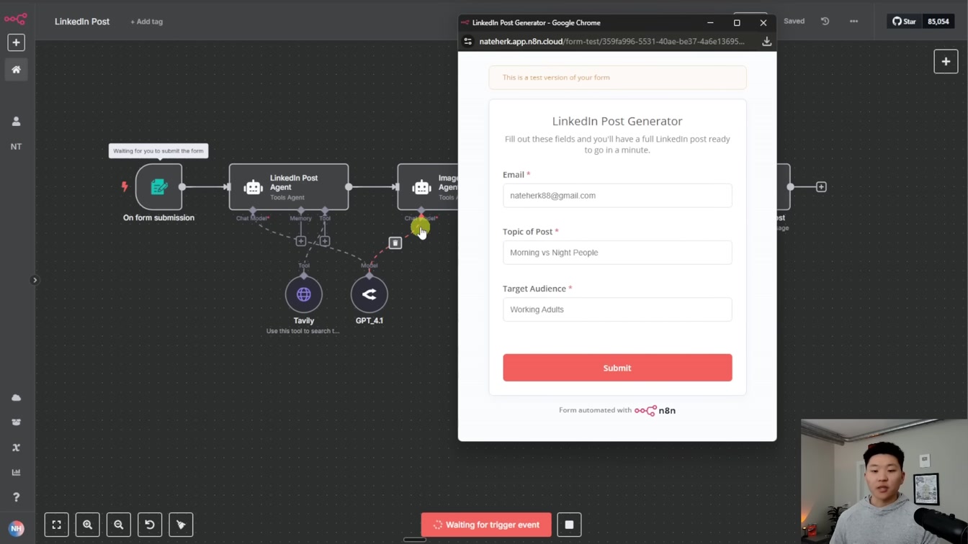This screenshot has width=968, height=544.
Task: Open the insights chart icon in sidebar
Action: (x=16, y=472)
